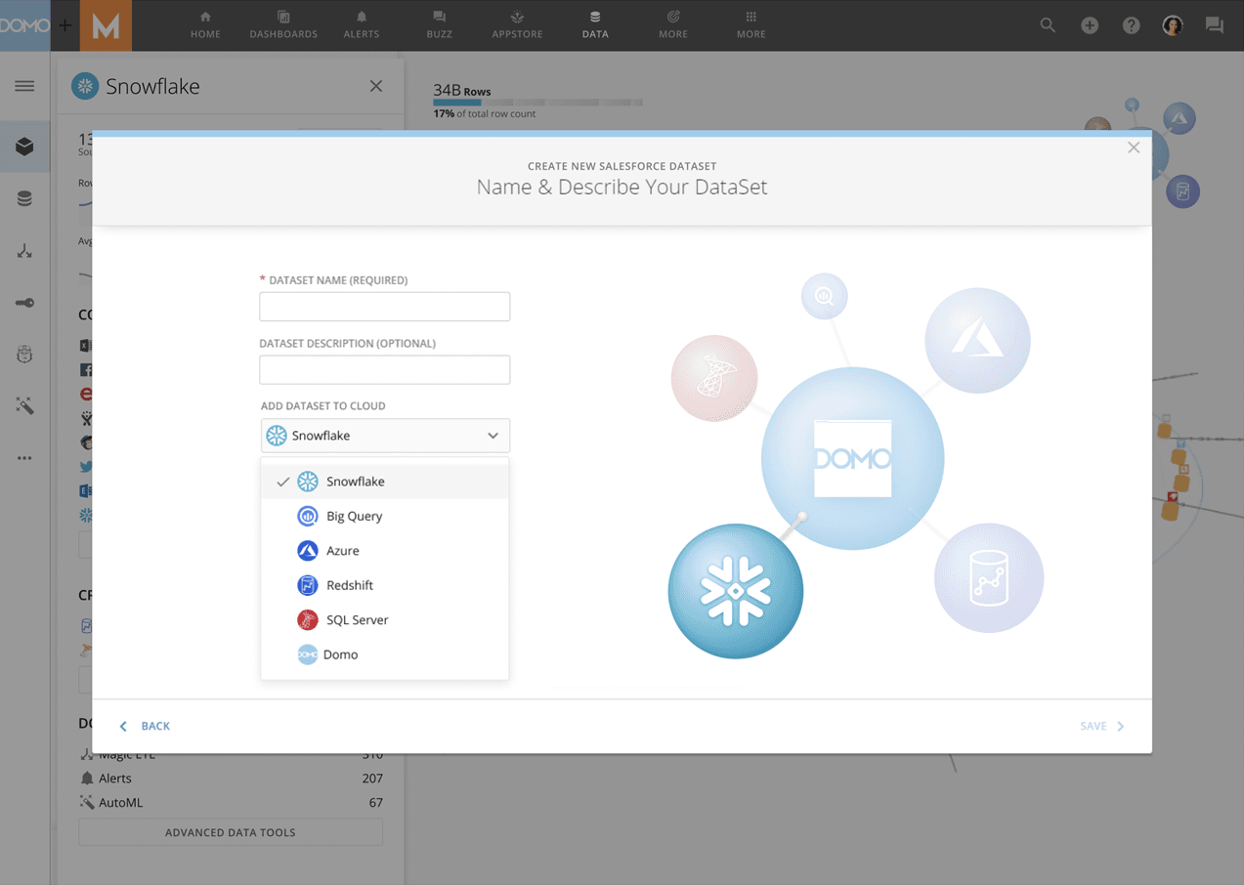Click the add plus circle icon

point(1090,25)
